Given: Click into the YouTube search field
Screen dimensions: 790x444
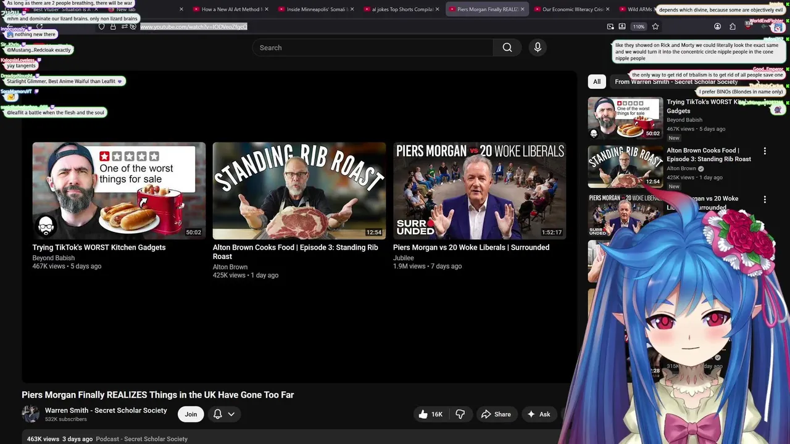Looking at the screenshot, I should [373, 47].
